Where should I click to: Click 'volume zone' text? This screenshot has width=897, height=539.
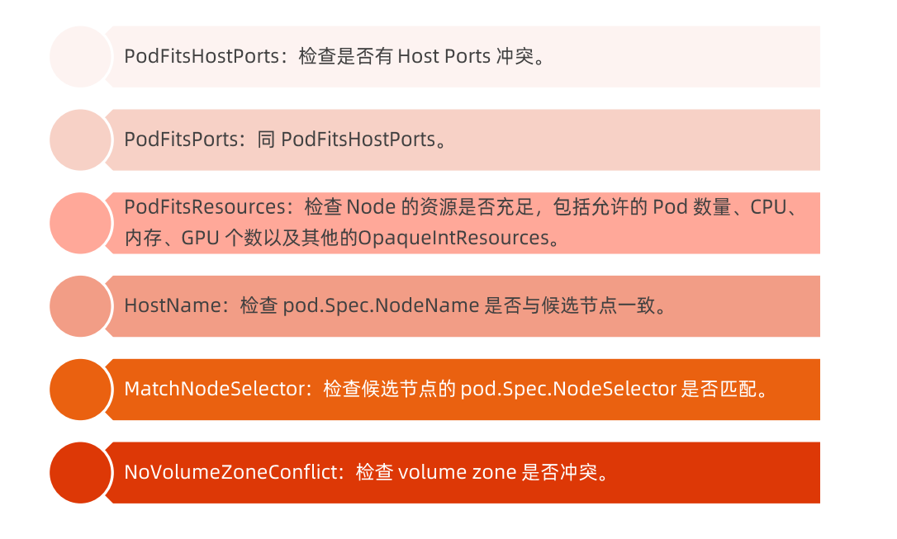(457, 473)
